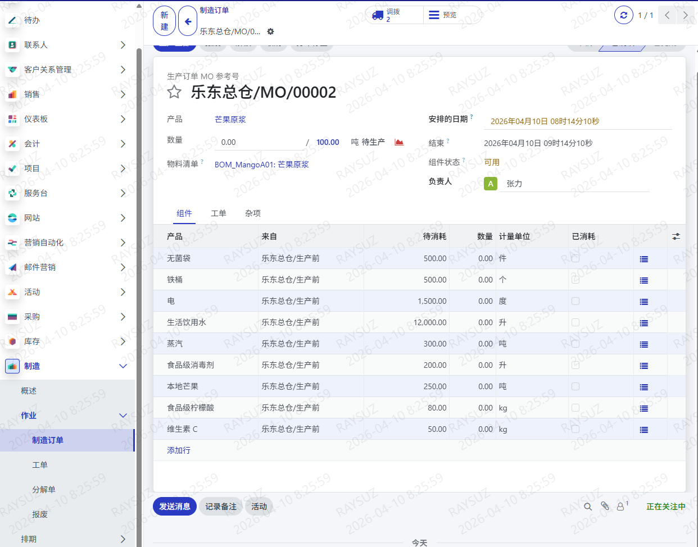Toggle 已消耗 checkbox for 食品级柠檬酸
Screen dimensions: 698x547
tap(575, 408)
